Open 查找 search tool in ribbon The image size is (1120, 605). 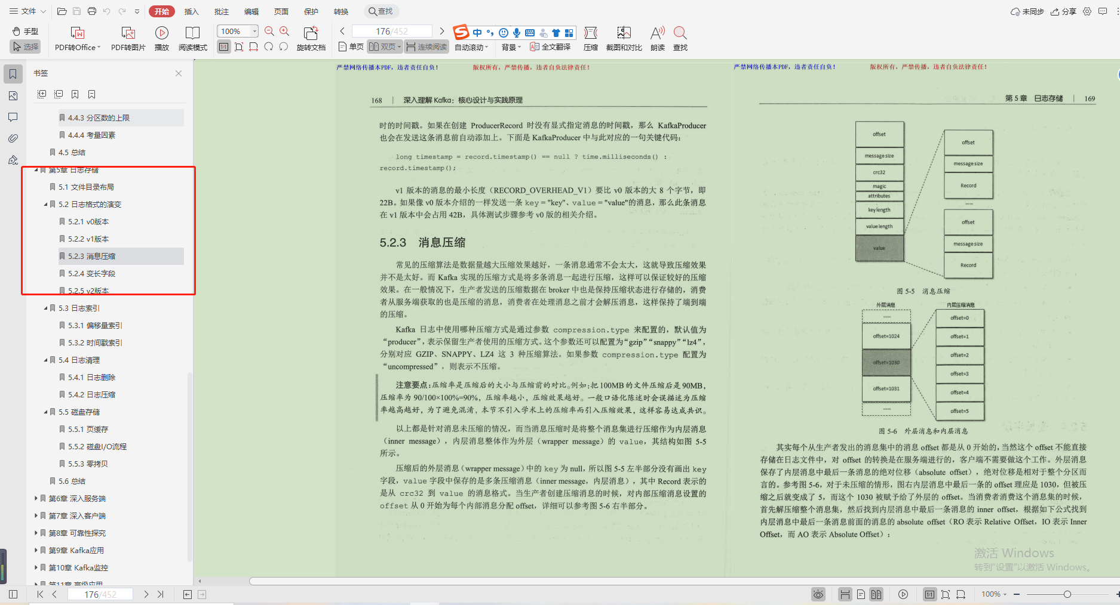[680, 38]
